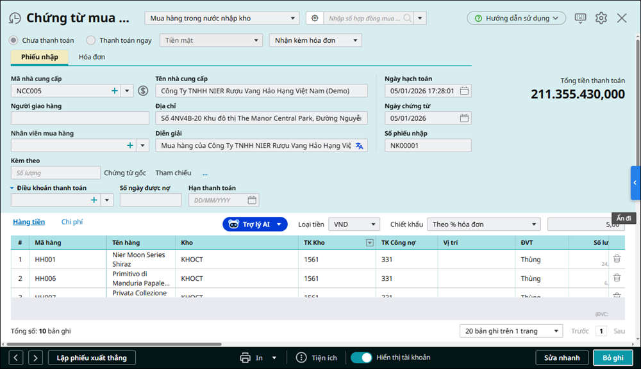Toggle Hiển thị tài khoản switch

coord(362,357)
